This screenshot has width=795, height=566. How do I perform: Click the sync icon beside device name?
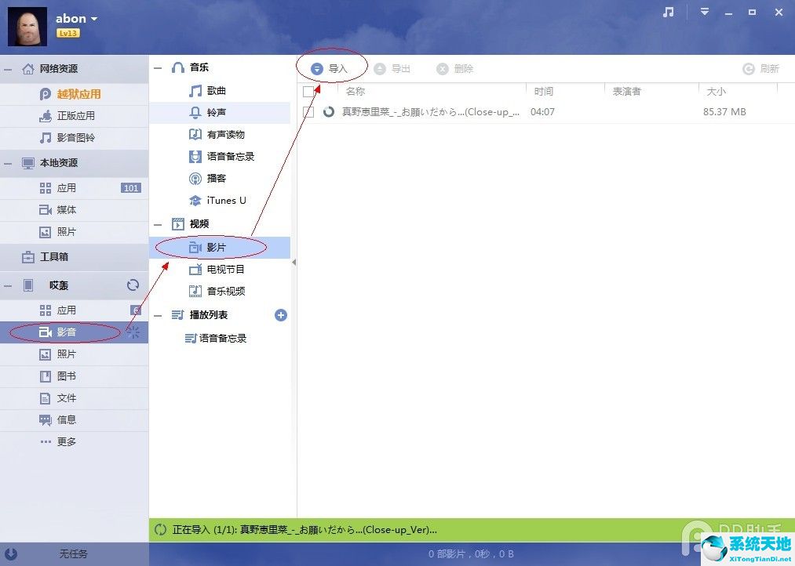[x=133, y=285]
